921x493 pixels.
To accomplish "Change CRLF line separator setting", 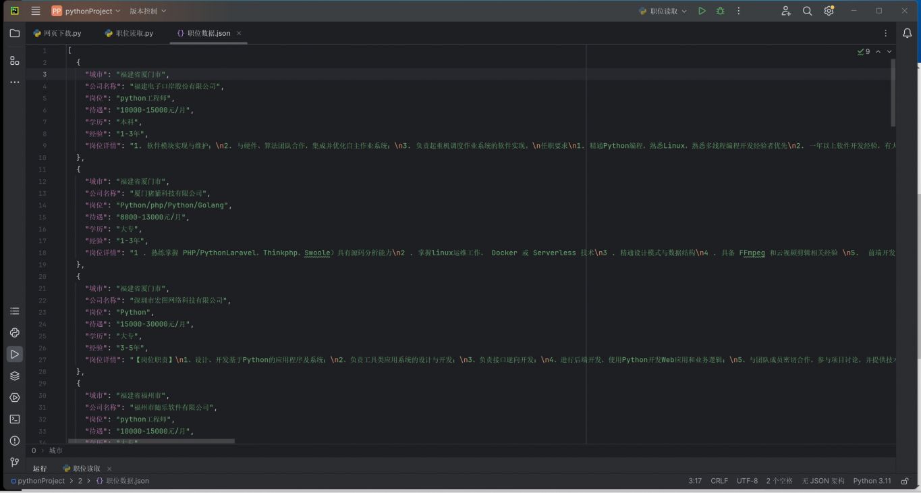I will tap(719, 481).
